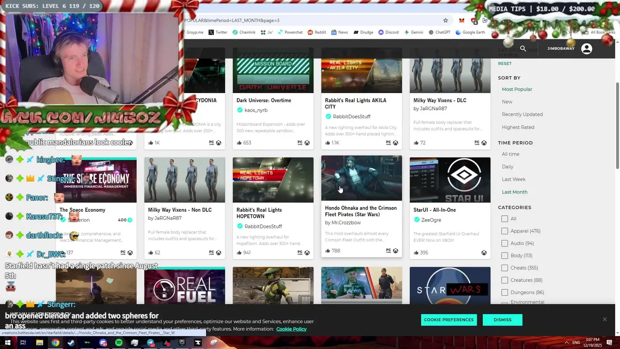The height and width of the screenshot is (349, 620).
Task: Sort by New
Action: tap(507, 102)
